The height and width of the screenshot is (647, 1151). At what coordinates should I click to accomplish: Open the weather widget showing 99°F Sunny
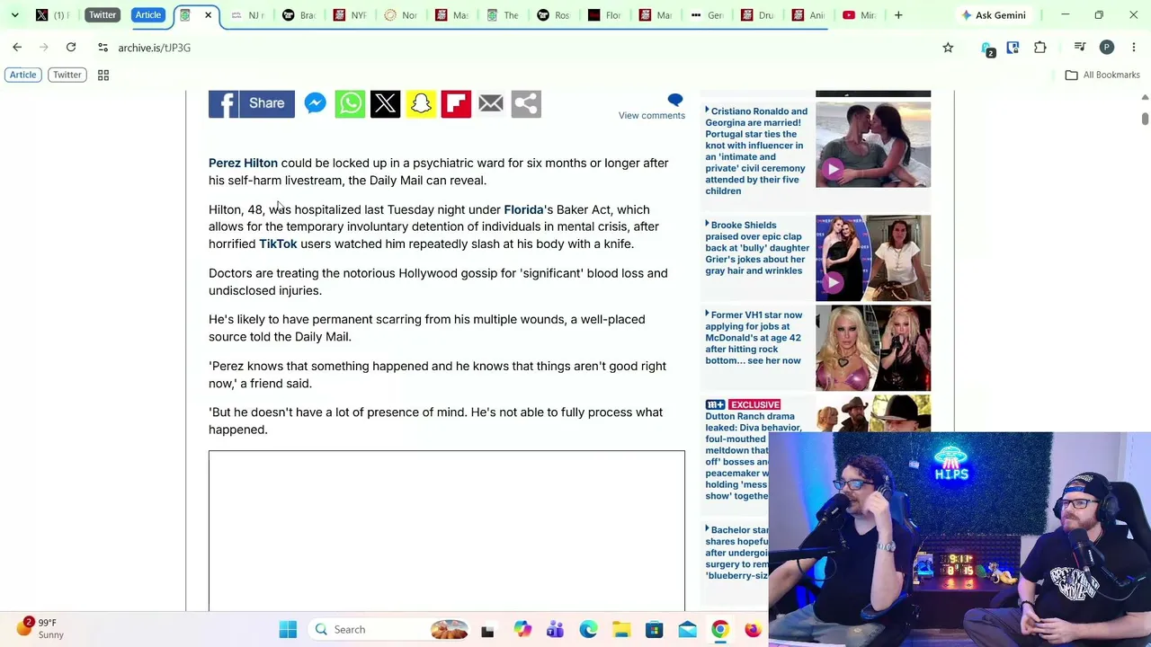(x=40, y=629)
